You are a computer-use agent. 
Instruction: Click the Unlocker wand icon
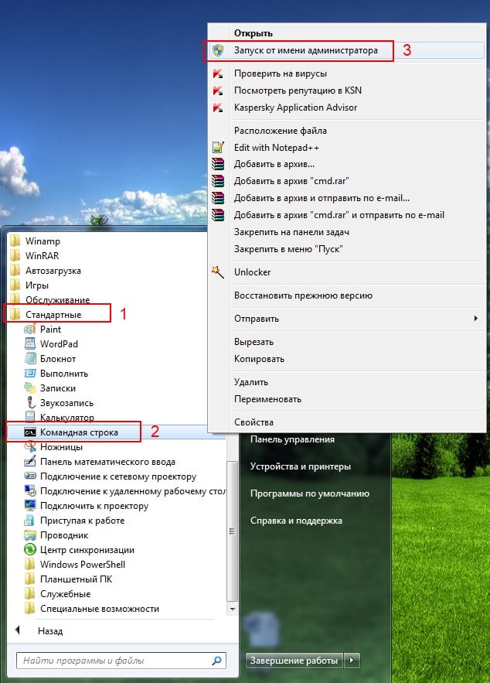(218, 272)
